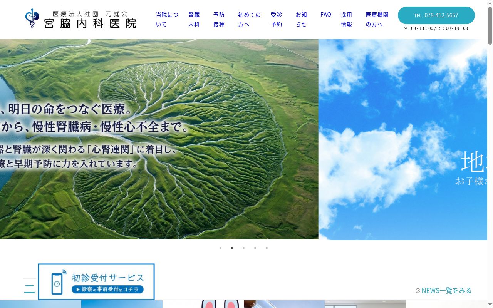
Task: Click the blue sky hero slide
Action: coord(403,139)
